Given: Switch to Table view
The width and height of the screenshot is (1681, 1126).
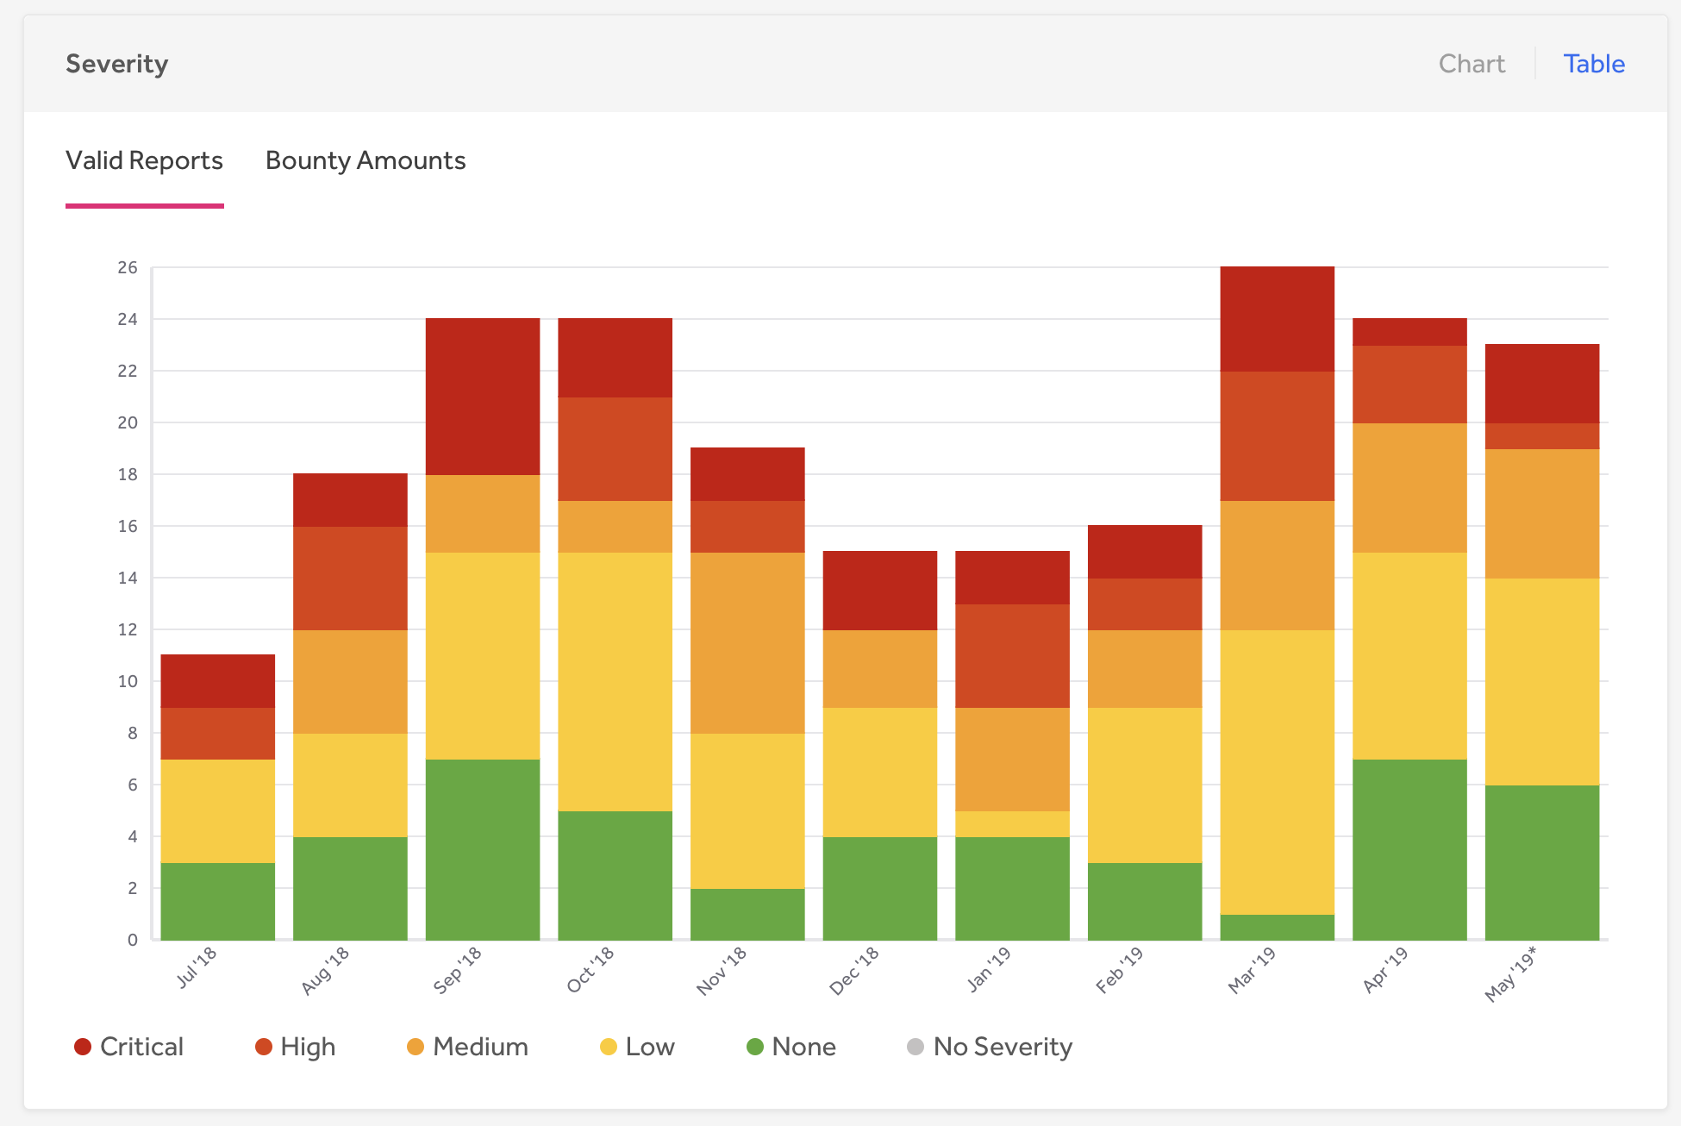Looking at the screenshot, I should (1594, 64).
